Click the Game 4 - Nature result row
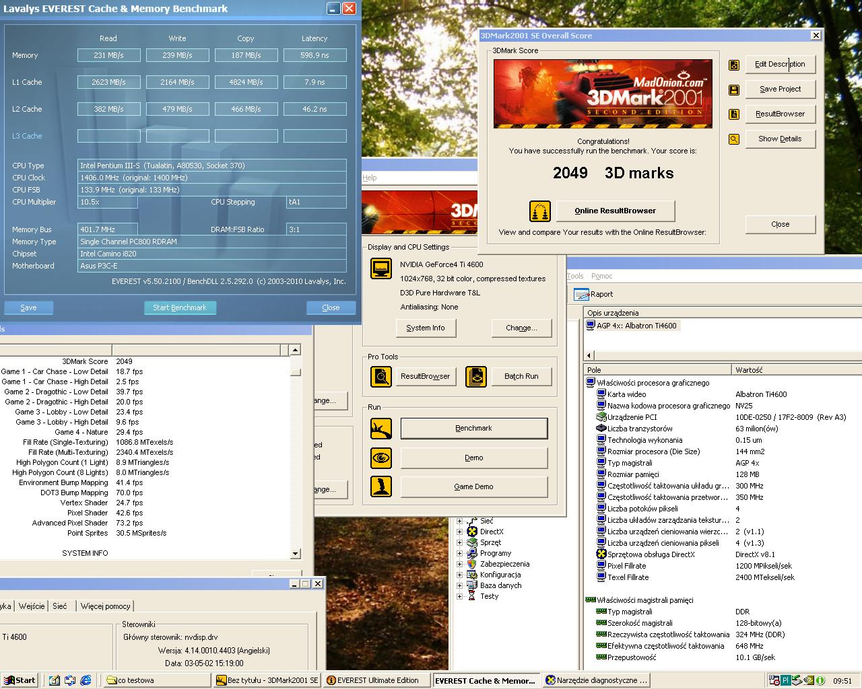The width and height of the screenshot is (862, 689). (x=145, y=432)
